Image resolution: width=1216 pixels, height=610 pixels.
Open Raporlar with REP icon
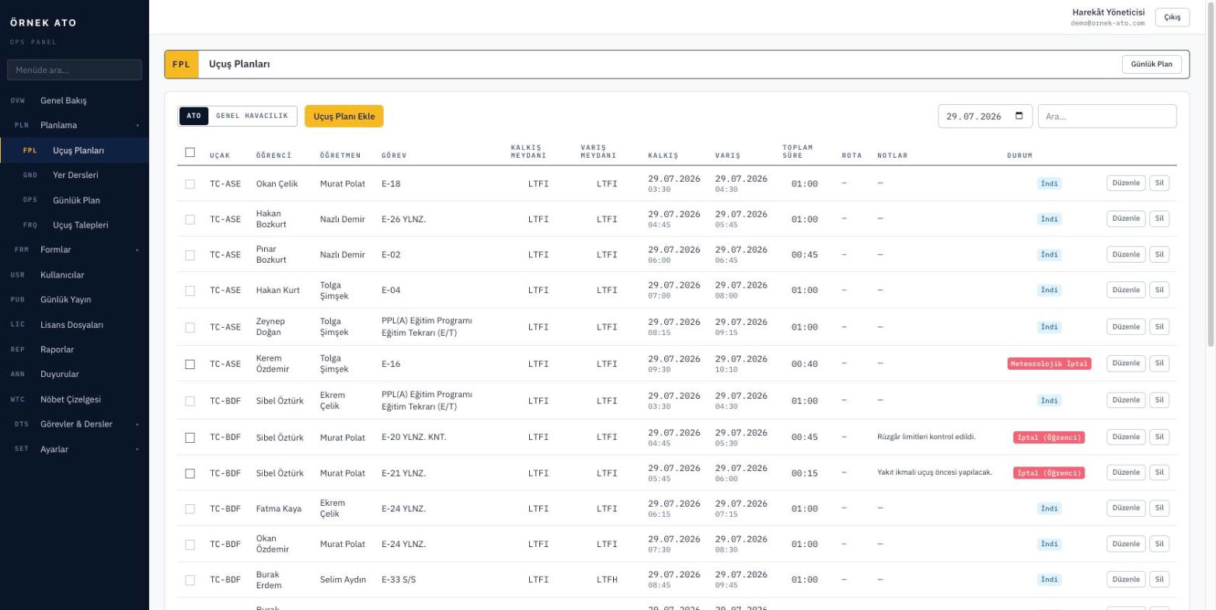click(75, 349)
